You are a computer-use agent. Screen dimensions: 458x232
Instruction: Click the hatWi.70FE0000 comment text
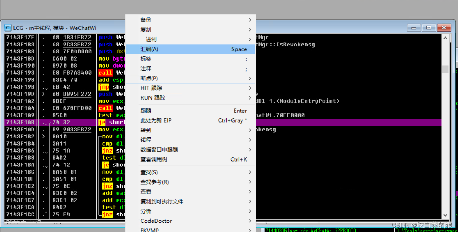280,115
